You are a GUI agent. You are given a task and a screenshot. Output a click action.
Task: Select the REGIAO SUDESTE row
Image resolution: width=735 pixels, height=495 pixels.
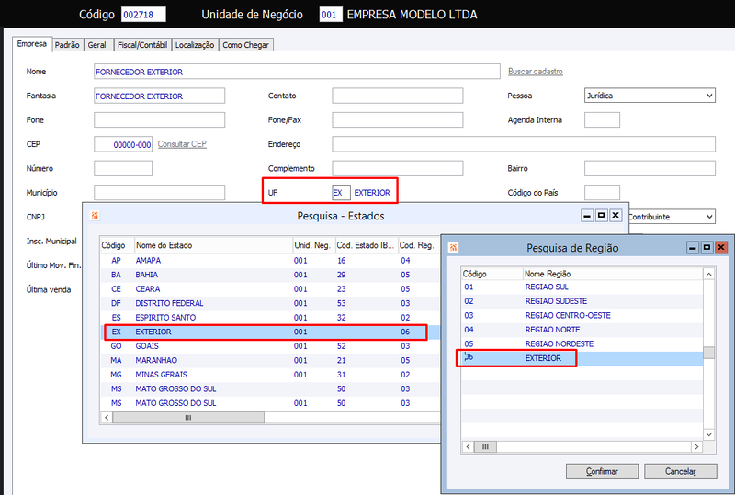point(582,301)
